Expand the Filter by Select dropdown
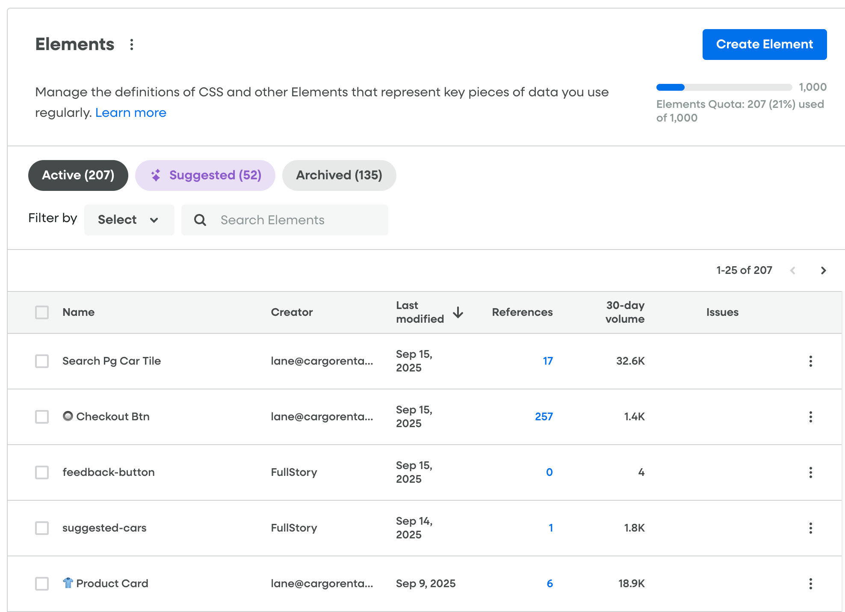The image size is (845, 612). (x=129, y=220)
